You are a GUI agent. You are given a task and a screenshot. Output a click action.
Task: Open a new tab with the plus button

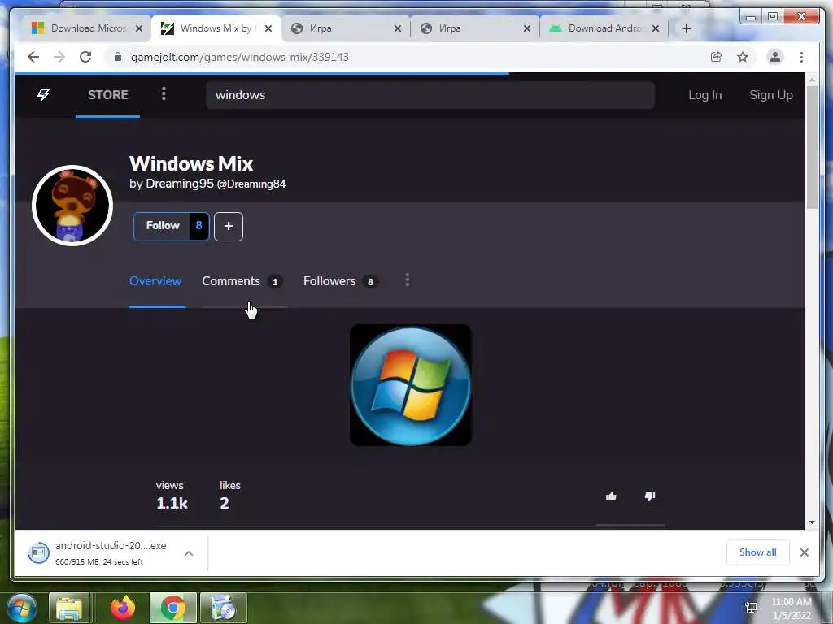(x=687, y=28)
